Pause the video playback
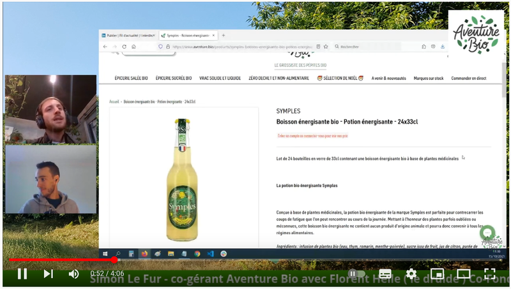 (x=22, y=274)
